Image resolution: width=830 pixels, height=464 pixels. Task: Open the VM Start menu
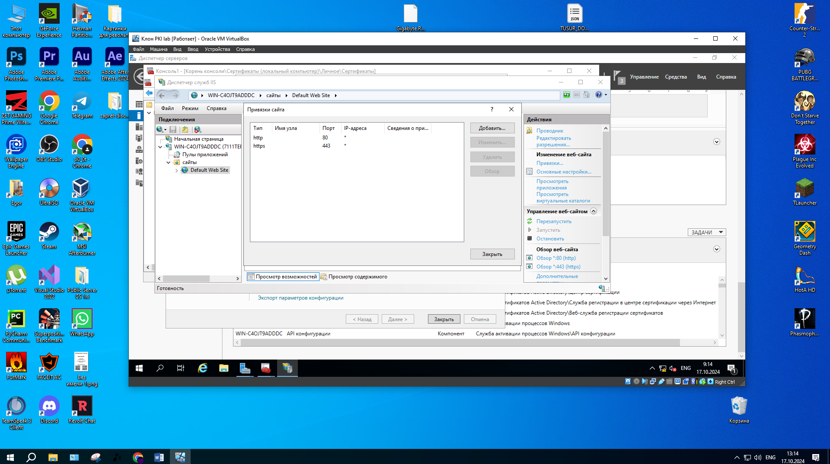coord(139,368)
